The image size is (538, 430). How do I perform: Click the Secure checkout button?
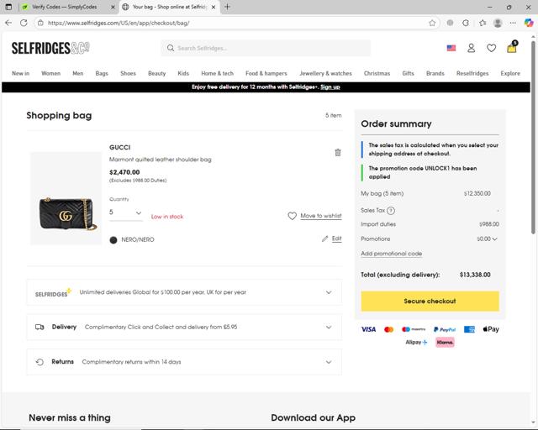430,301
